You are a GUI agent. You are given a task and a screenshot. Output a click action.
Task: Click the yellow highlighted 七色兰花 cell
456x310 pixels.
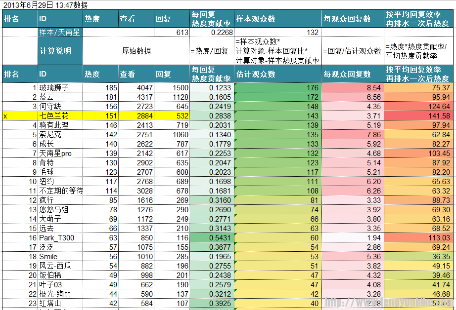click(x=60, y=116)
